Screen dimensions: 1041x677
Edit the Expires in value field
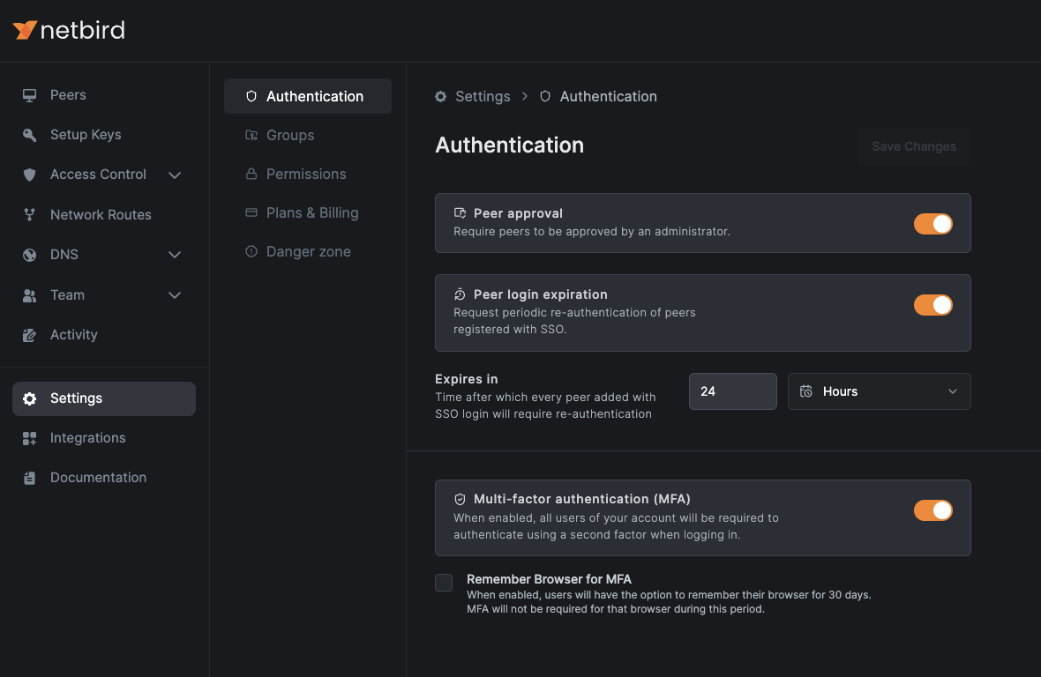coord(732,391)
